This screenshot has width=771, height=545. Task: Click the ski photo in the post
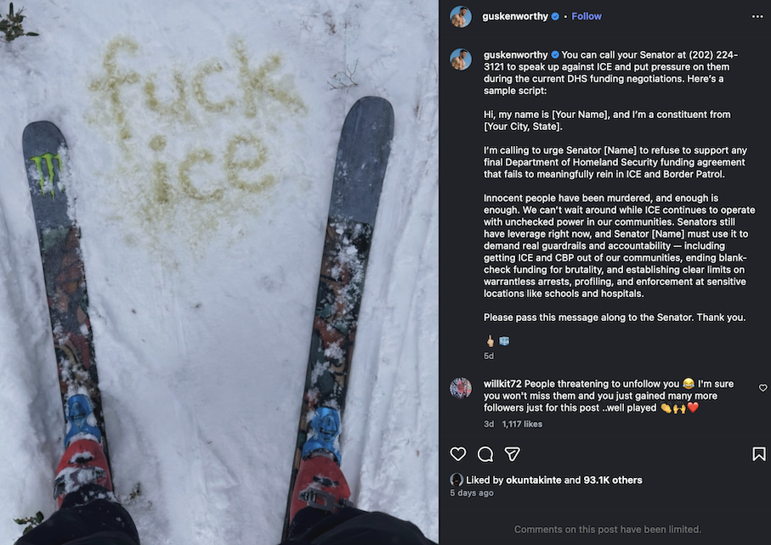tap(219, 272)
